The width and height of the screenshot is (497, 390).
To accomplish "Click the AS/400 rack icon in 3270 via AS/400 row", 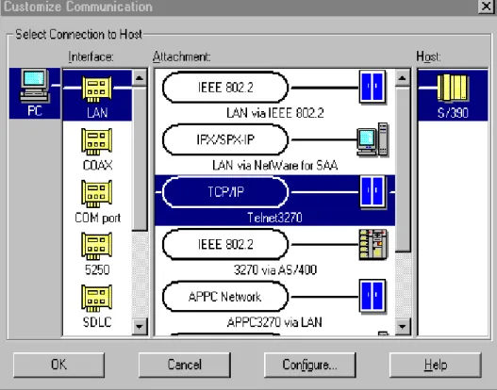I will point(373,244).
